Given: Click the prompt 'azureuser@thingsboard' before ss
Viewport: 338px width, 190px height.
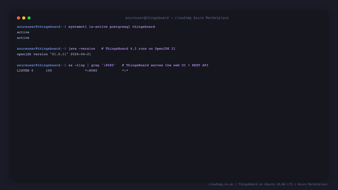Looking at the screenshot, I should point(39,65).
